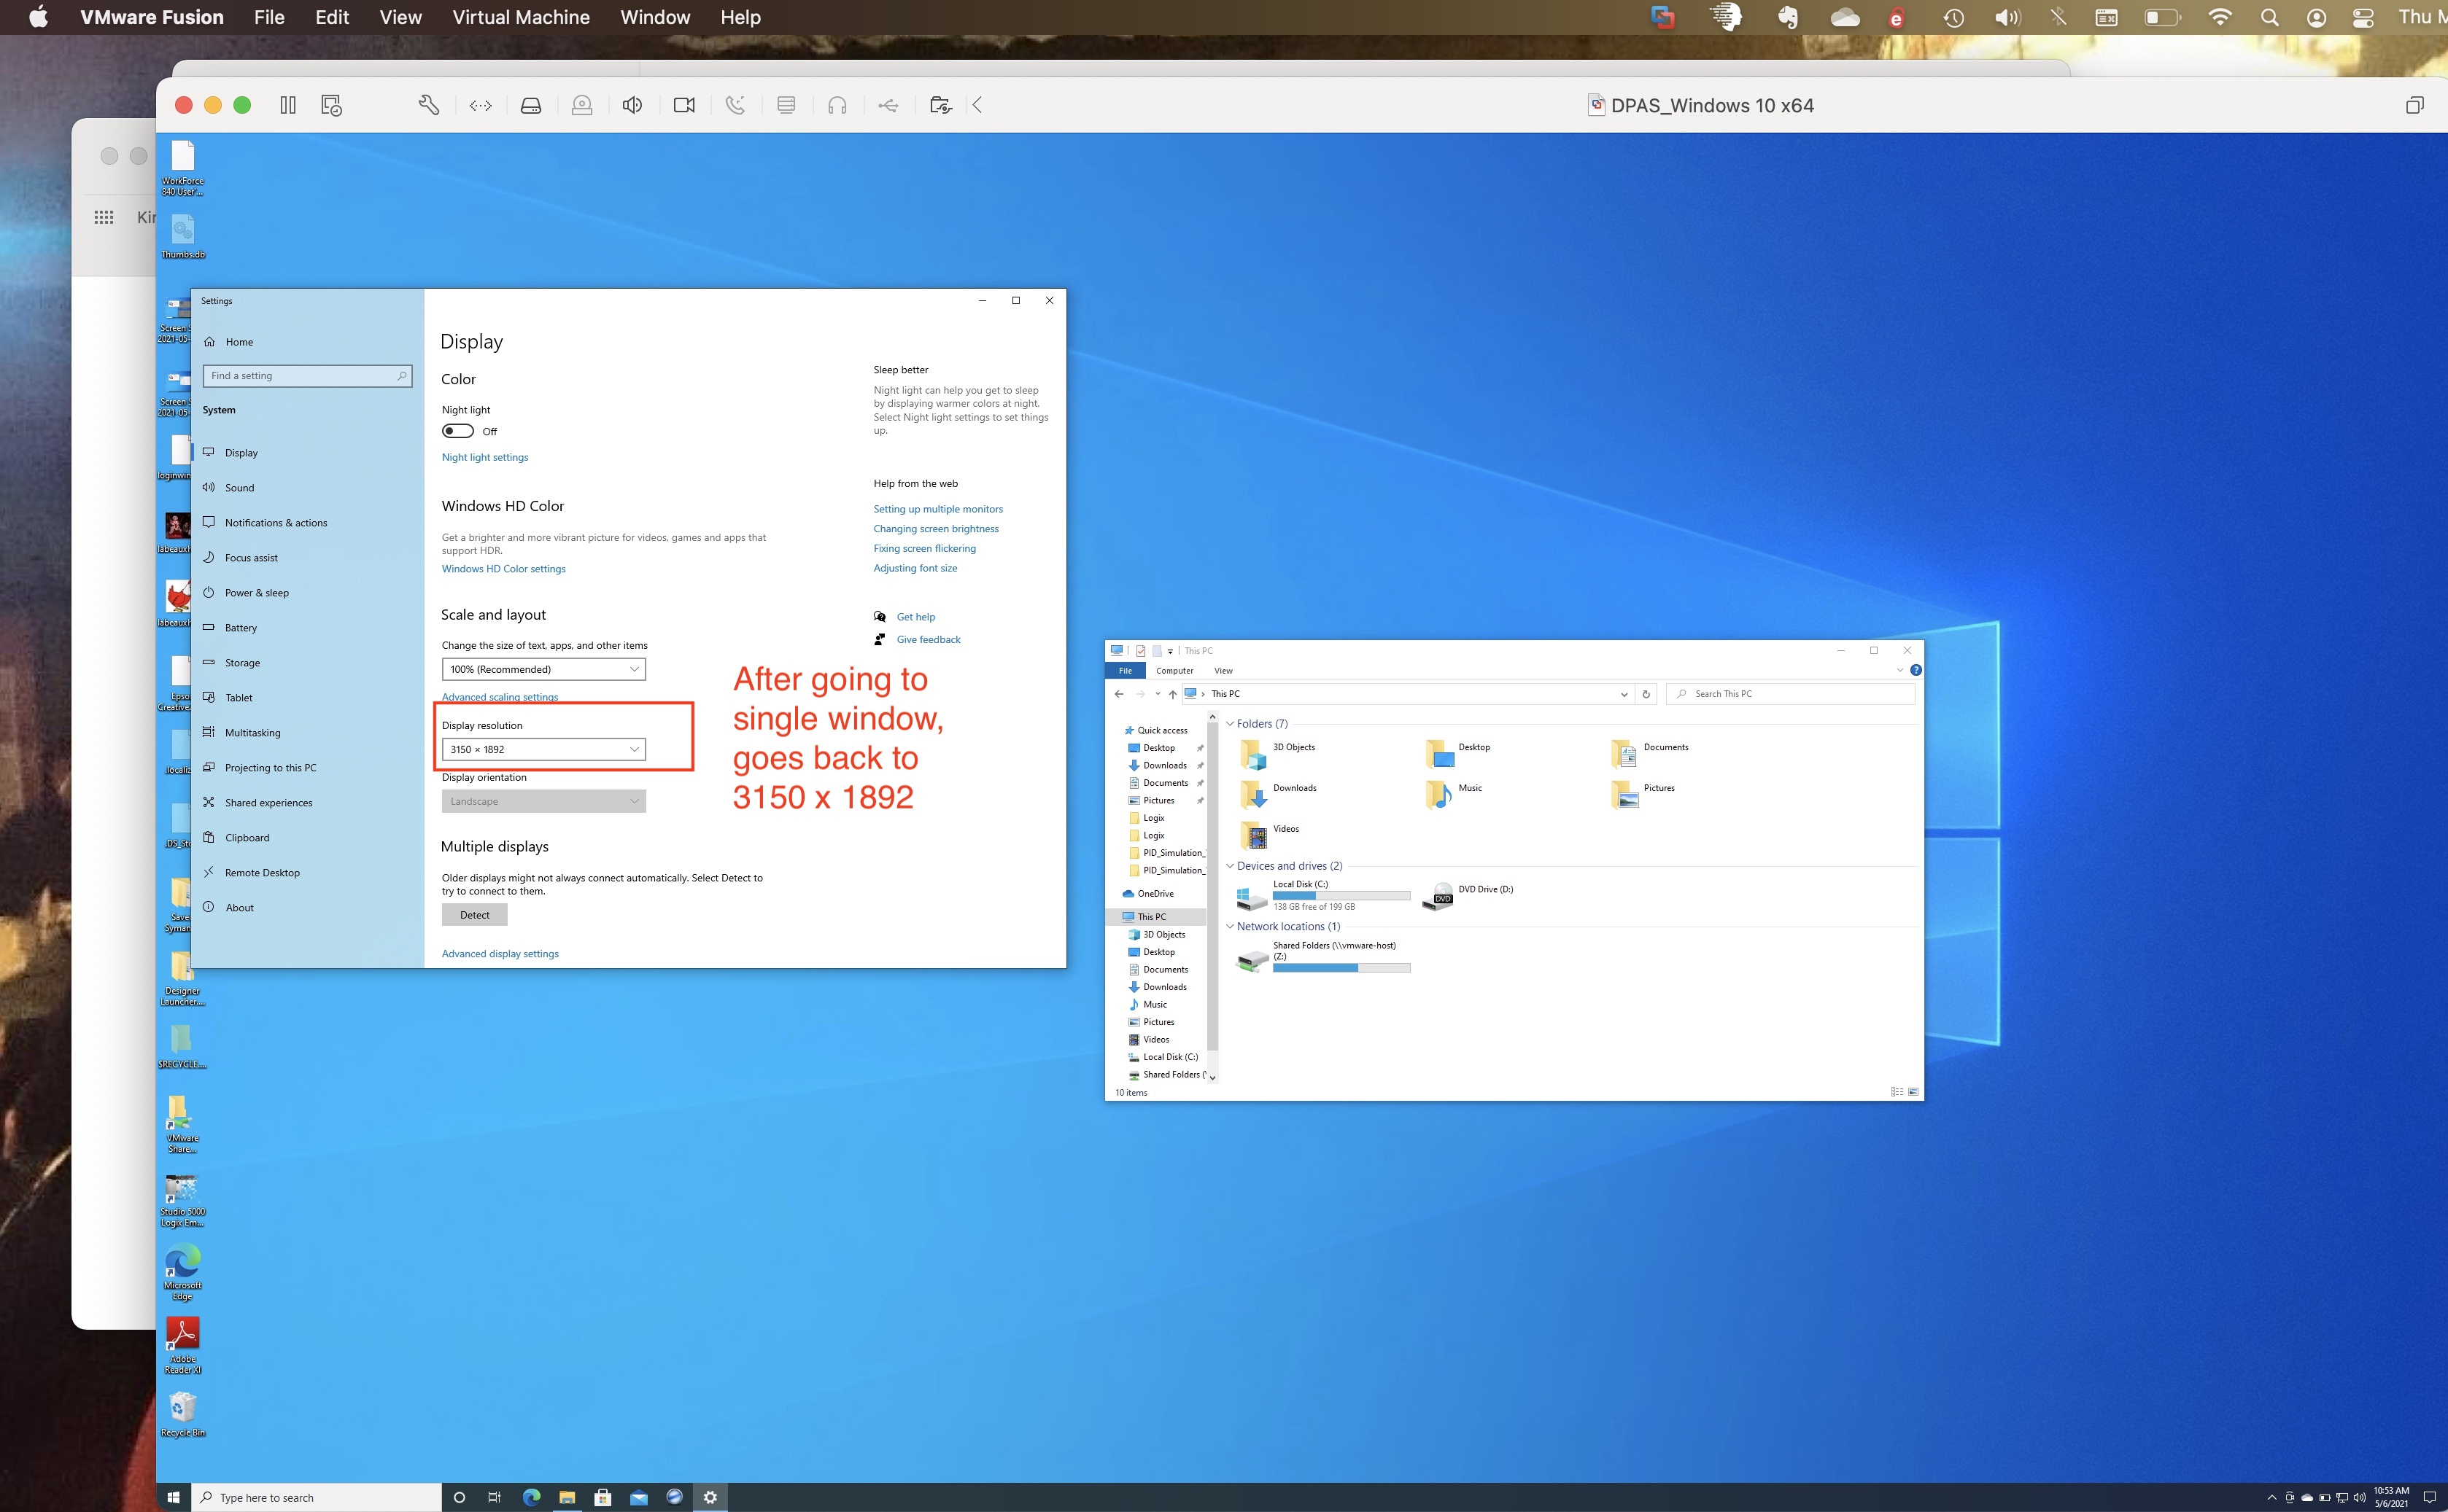Collapse the Devices and drives group
Viewport: 2448px width, 1512px height.
tap(1231, 866)
